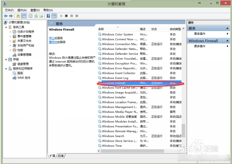Open the 查看(V) menu
The height and width of the screenshot is (164, 232).
[35, 10]
